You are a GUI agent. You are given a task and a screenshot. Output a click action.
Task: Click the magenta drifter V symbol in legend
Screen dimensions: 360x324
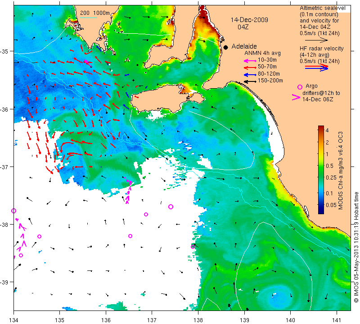pyautogui.click(x=296, y=97)
